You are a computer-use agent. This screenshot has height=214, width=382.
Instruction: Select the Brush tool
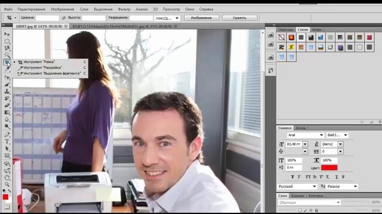click(x=7, y=84)
